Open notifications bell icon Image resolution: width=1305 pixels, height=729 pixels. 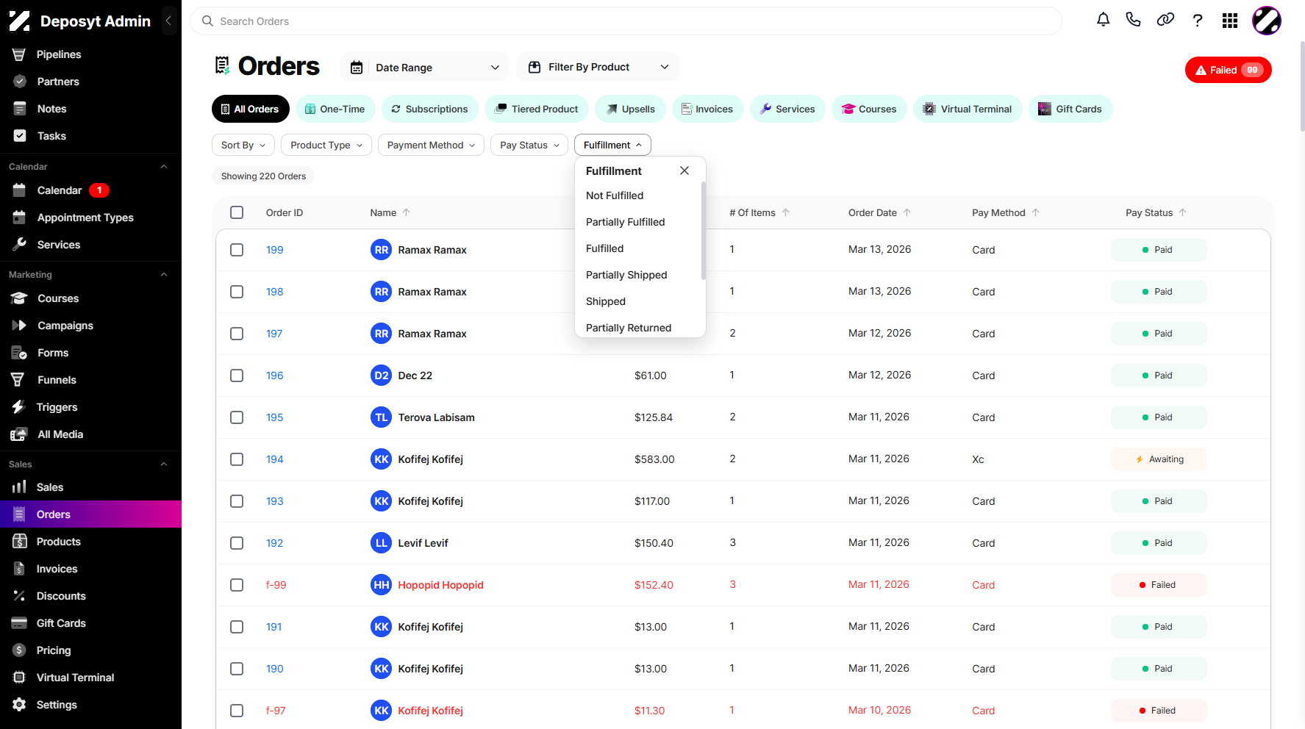point(1103,20)
